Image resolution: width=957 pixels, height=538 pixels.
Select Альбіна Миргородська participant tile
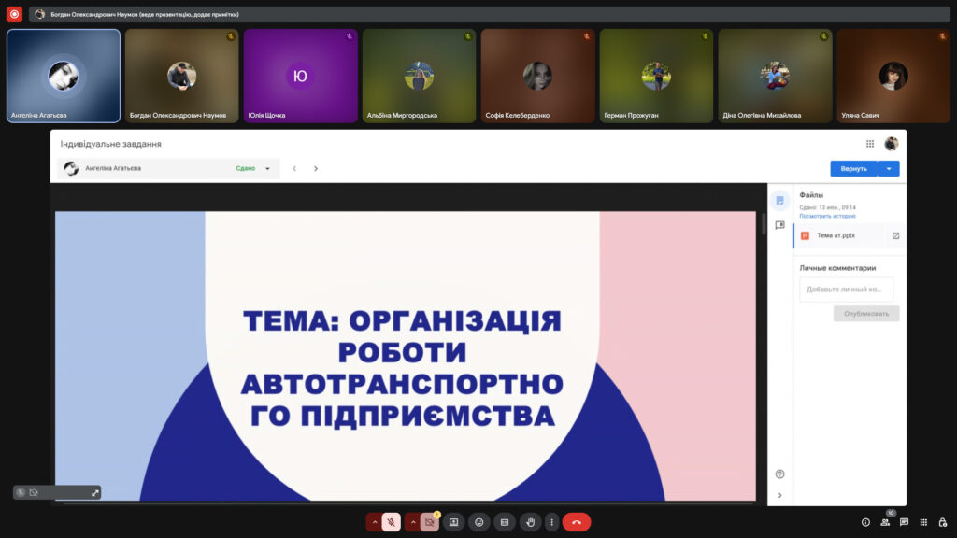point(419,77)
